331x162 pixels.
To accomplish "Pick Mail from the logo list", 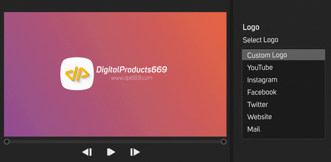I will click(x=254, y=129).
